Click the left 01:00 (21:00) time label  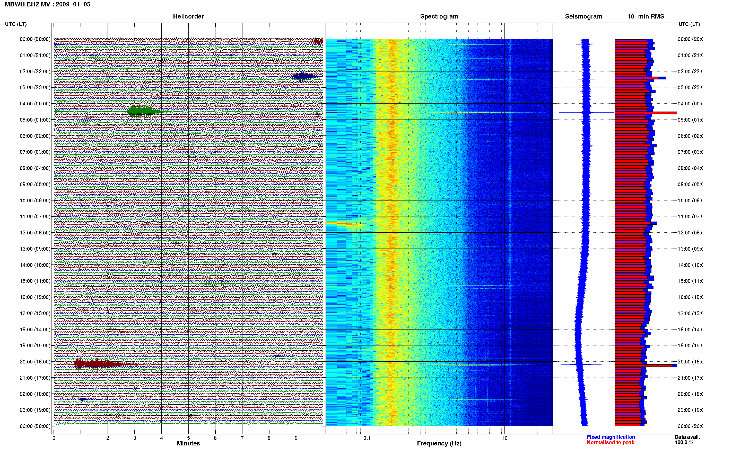(x=35, y=55)
